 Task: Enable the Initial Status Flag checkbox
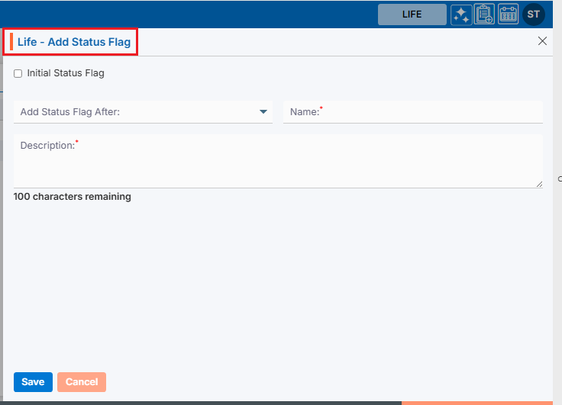coord(18,74)
